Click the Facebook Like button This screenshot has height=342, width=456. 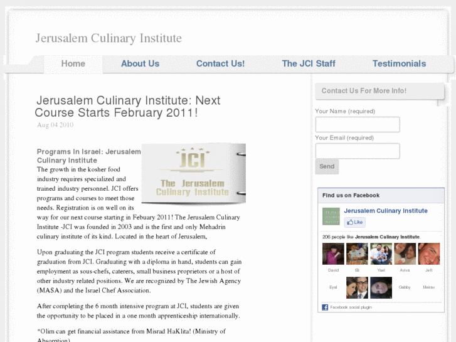coord(355,222)
